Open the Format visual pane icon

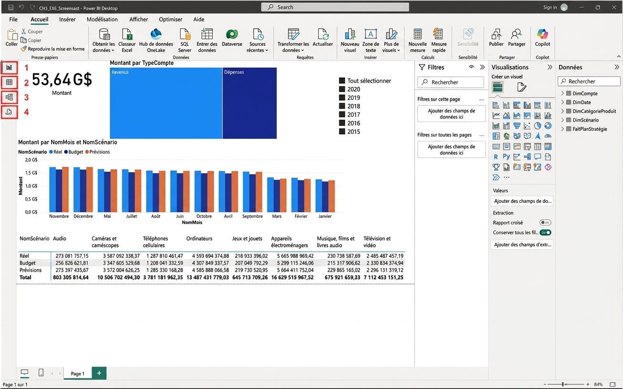pos(522,87)
